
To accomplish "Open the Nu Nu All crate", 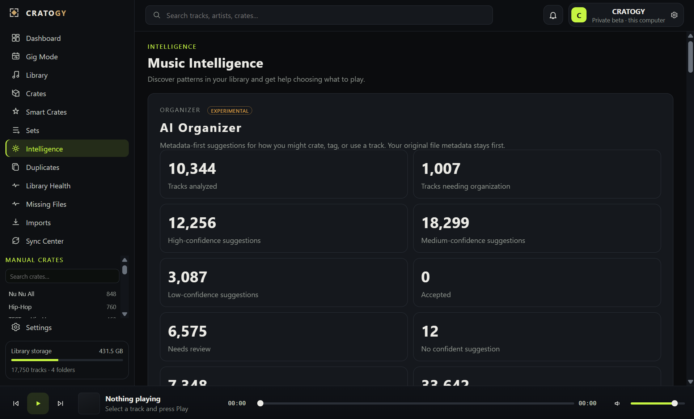I will coord(62,294).
